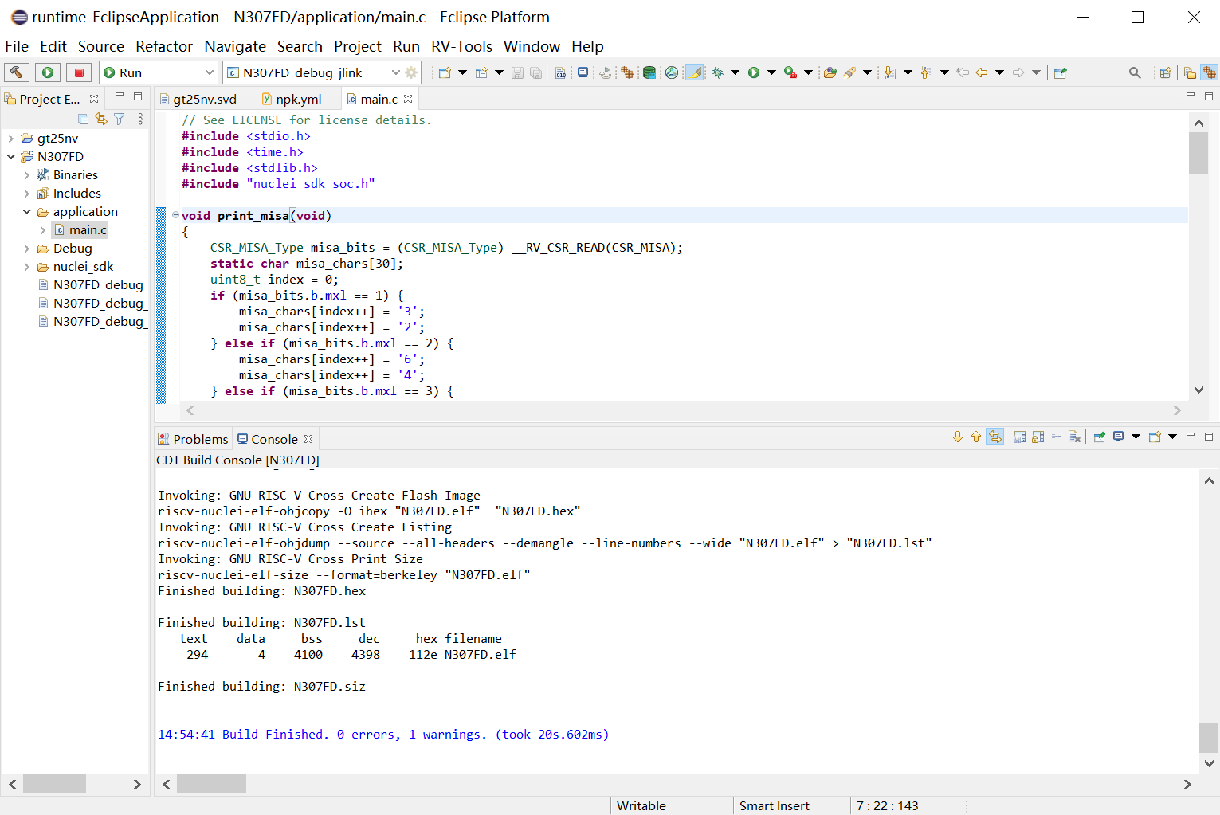Click the Open Type folder icon
This screenshot has width=1220, height=815.
point(830,72)
